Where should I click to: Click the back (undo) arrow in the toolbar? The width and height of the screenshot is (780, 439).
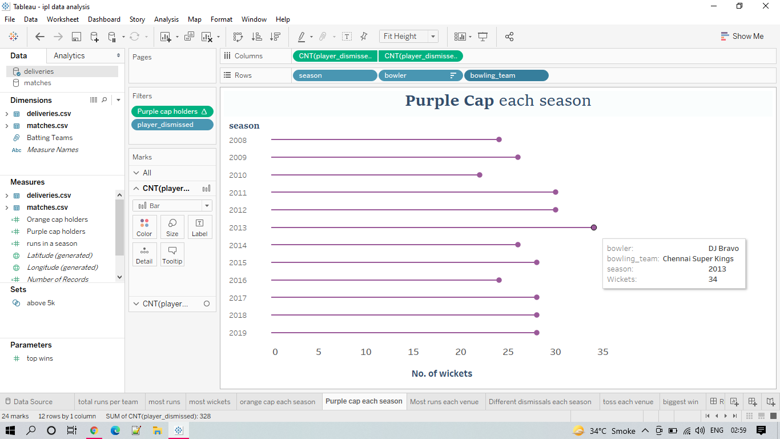pyautogui.click(x=39, y=37)
